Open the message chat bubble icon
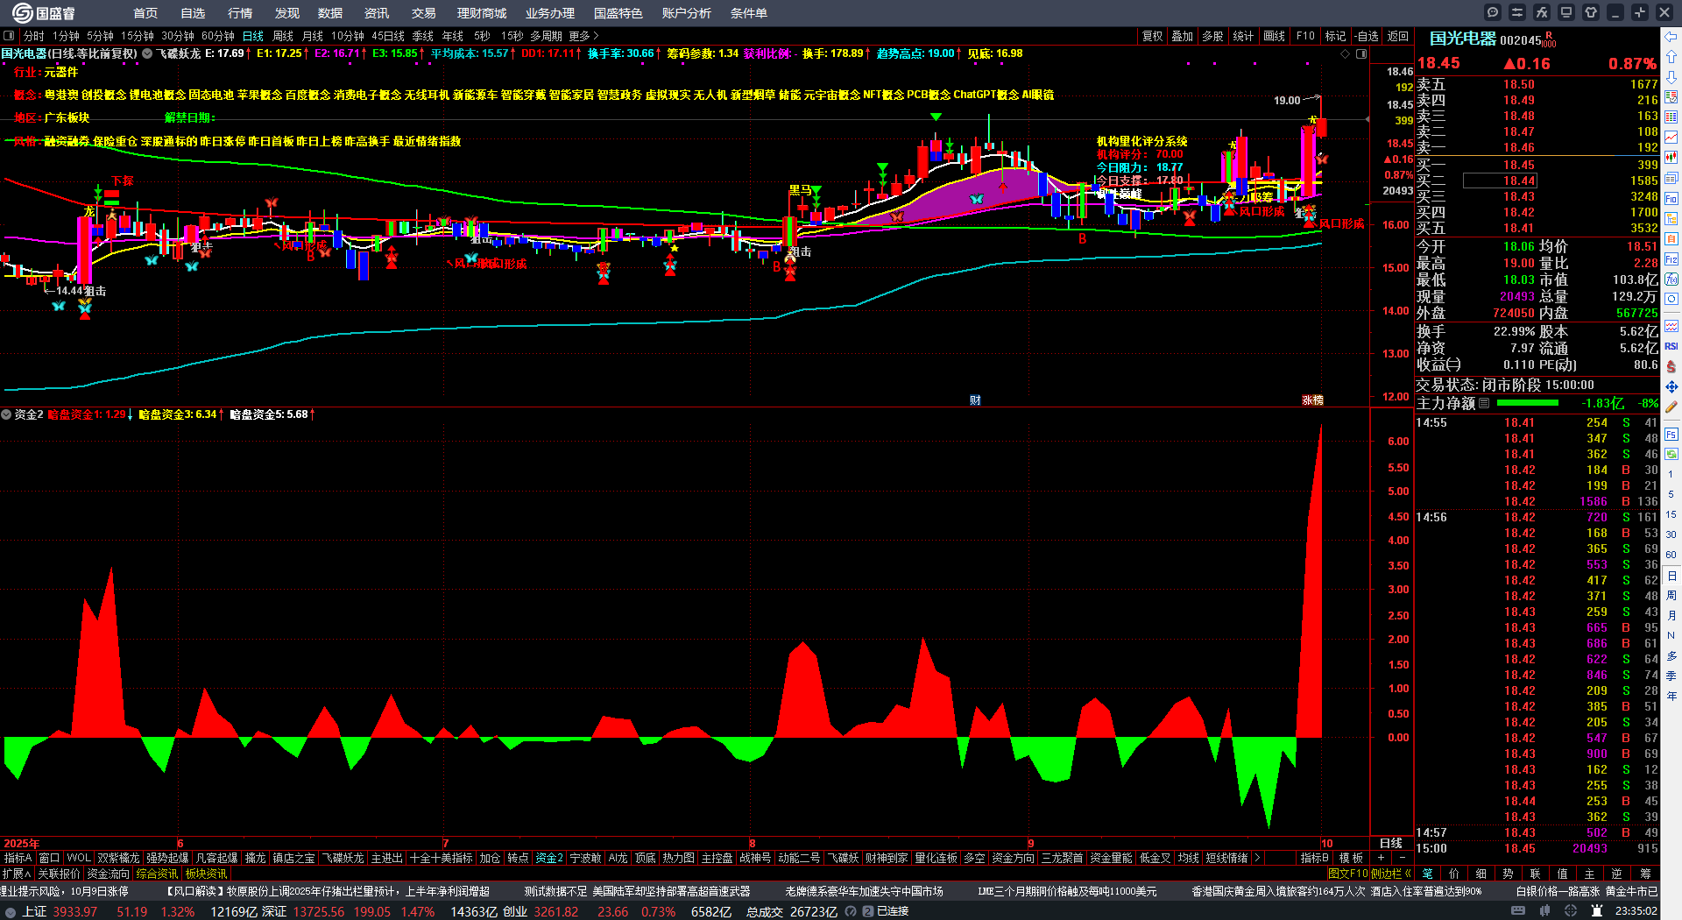 [1493, 12]
